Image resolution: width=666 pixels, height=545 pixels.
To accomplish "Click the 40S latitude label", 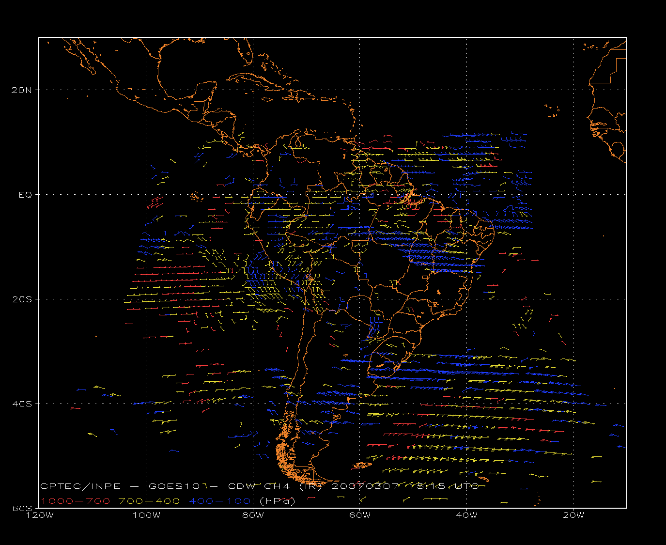I will click(x=22, y=404).
